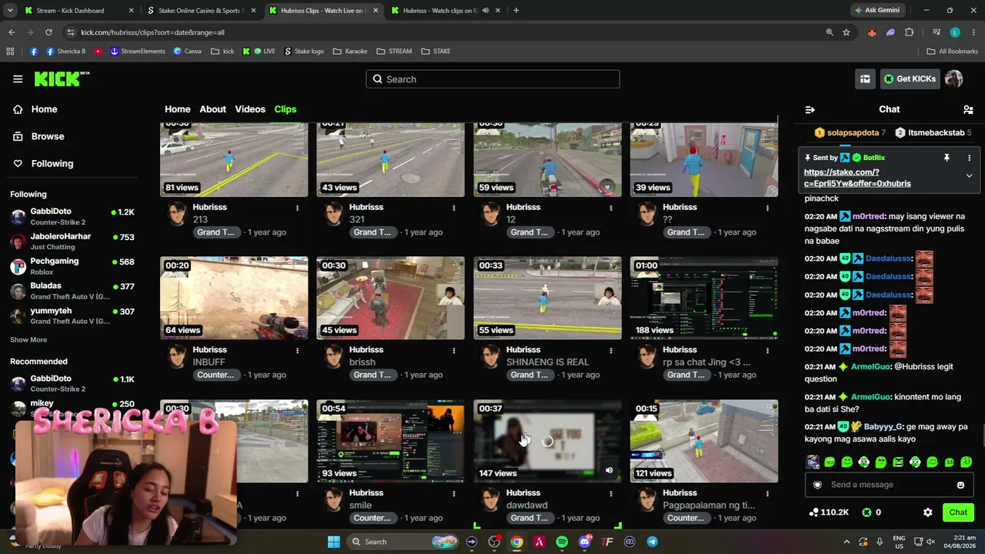Collapse the chat panel with the arrow icon
985x554 pixels.
coord(810,109)
